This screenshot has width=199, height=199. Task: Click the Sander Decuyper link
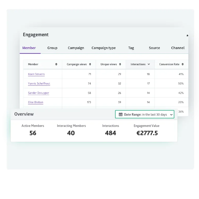coord(38,93)
